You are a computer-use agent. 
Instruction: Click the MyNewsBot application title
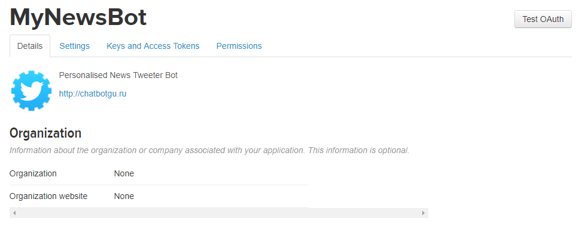pos(78,17)
